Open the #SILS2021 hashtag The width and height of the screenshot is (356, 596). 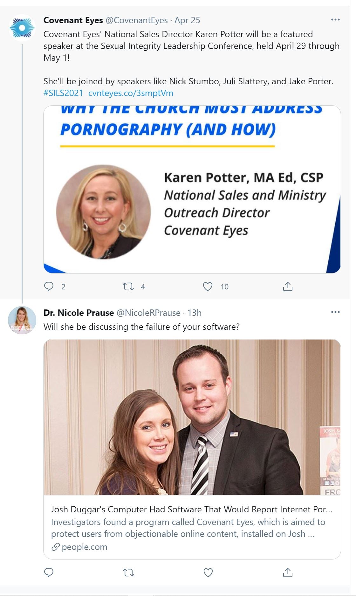63,93
